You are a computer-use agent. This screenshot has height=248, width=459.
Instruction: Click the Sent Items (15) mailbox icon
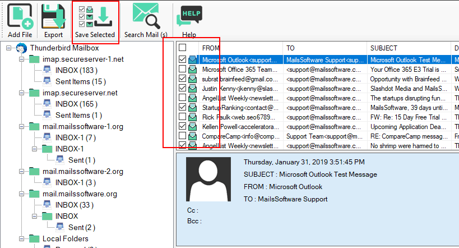click(47, 81)
